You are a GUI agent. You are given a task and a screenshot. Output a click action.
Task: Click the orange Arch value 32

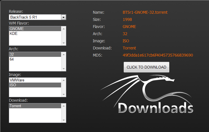point(125,34)
